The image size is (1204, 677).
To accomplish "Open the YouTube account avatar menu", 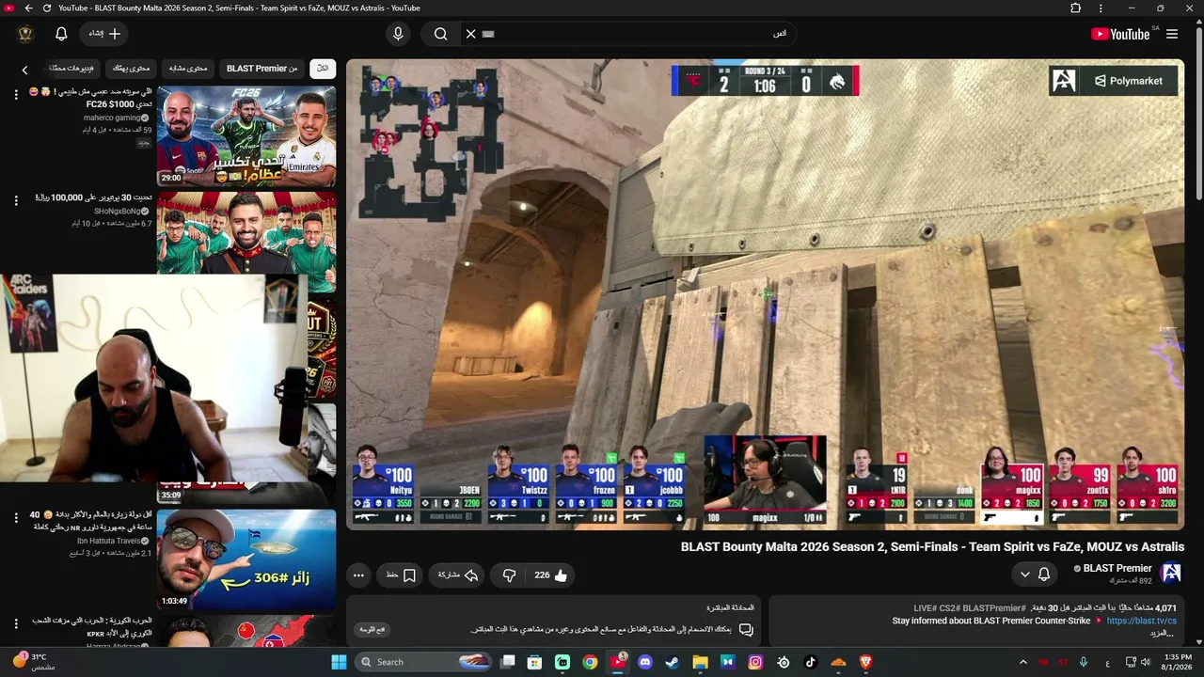I will pyautogui.click(x=25, y=34).
